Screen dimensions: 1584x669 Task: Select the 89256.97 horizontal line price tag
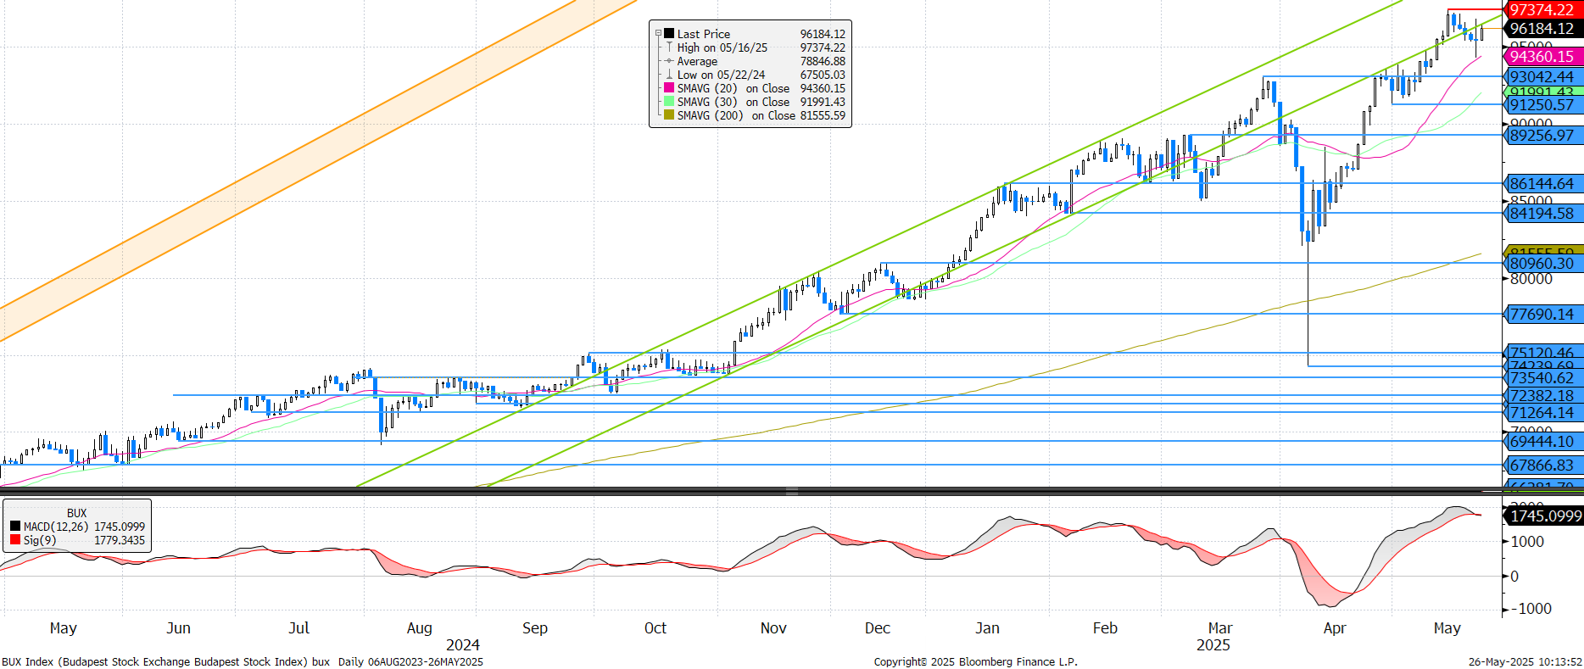(1542, 136)
